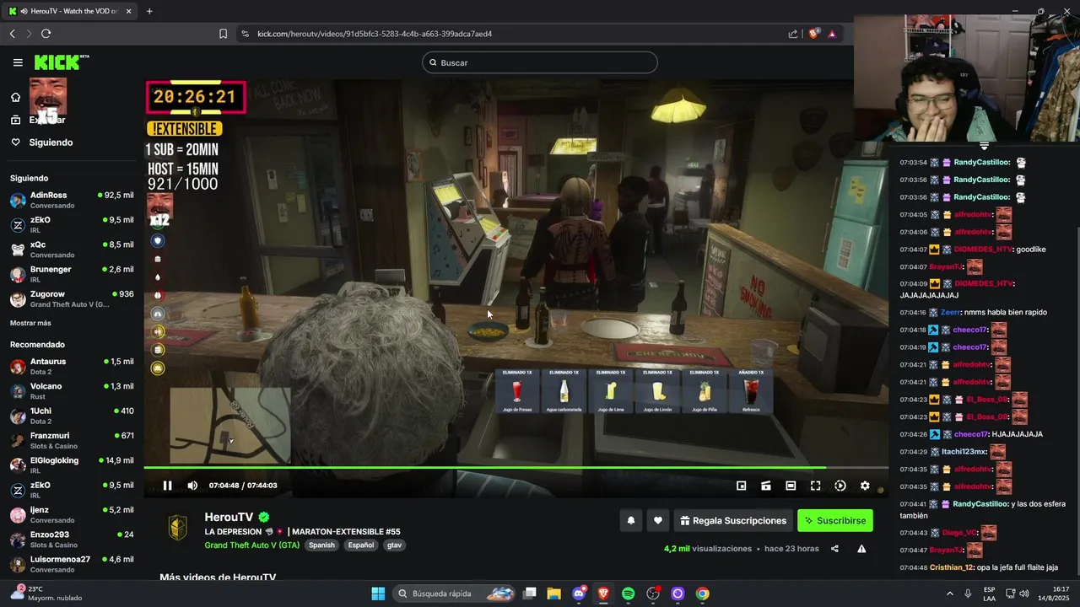Select Luisormena27 in recommended list
The image size is (1080, 607).
(72, 564)
